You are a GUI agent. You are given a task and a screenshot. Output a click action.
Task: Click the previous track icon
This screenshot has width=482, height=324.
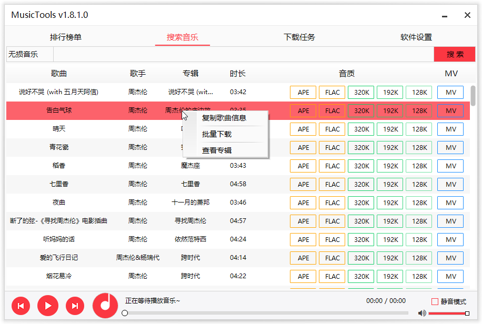(21, 306)
